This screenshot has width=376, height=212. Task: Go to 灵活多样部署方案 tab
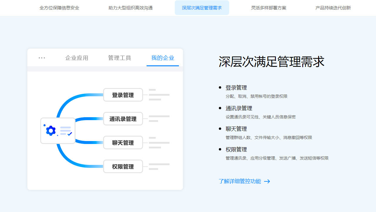(x=269, y=8)
